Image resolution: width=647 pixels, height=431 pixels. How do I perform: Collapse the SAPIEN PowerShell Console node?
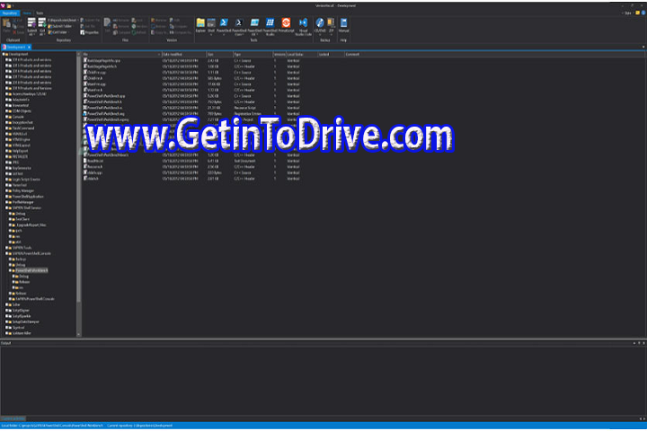tap(6, 253)
